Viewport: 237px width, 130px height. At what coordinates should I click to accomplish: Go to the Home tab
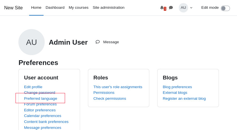[x=36, y=8]
